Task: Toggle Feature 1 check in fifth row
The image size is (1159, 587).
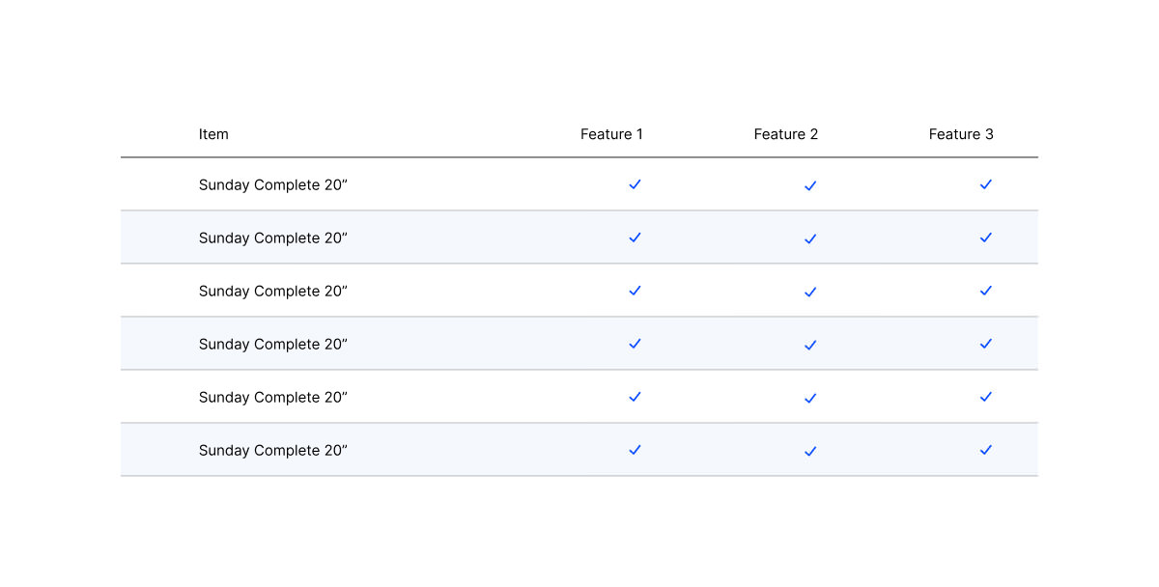Action: 635,397
